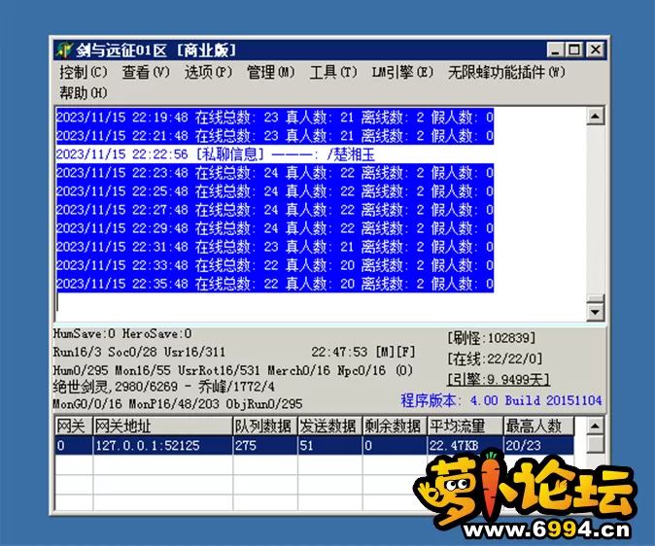Open the 控制(C) menu
This screenshot has height=546, width=655.
84,72
